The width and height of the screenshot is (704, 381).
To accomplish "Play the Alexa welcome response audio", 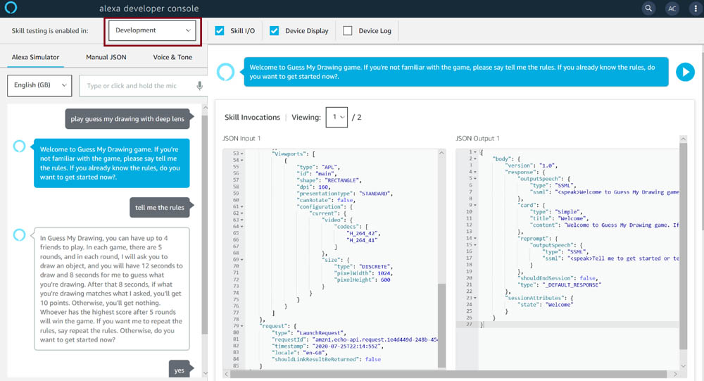I will click(x=685, y=72).
